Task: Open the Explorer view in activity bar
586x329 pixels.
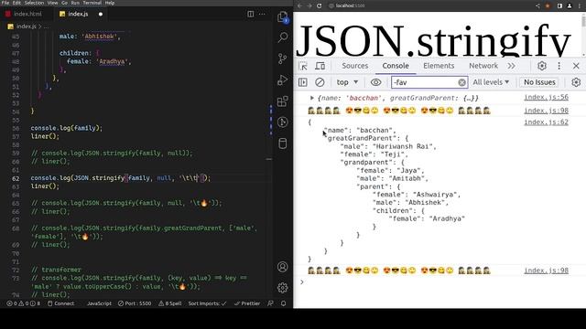Action: click(x=283, y=17)
